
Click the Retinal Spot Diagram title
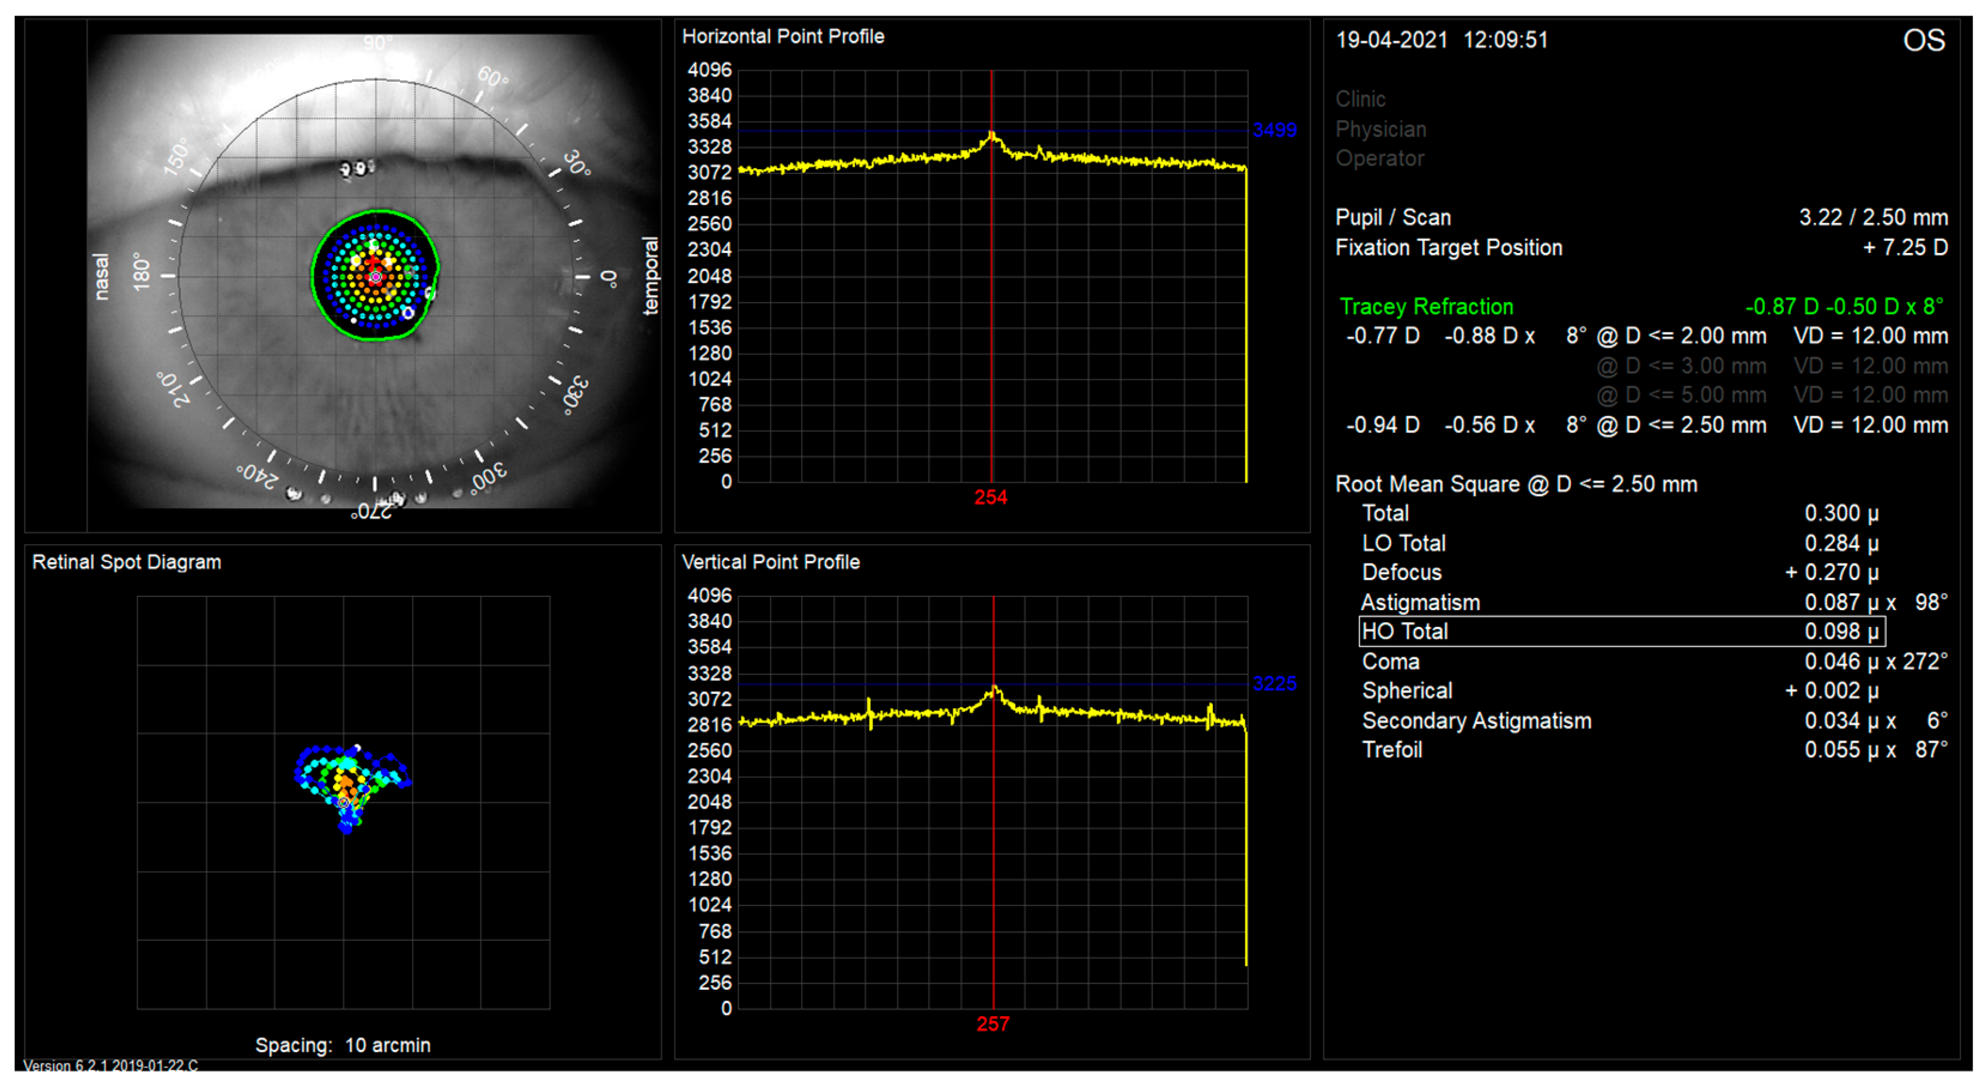click(126, 562)
